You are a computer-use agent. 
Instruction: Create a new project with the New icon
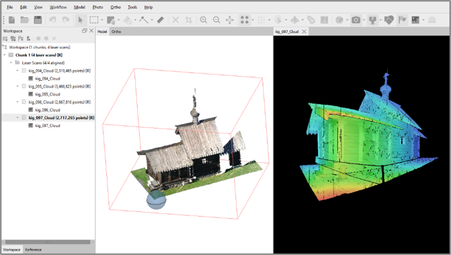click(12, 20)
